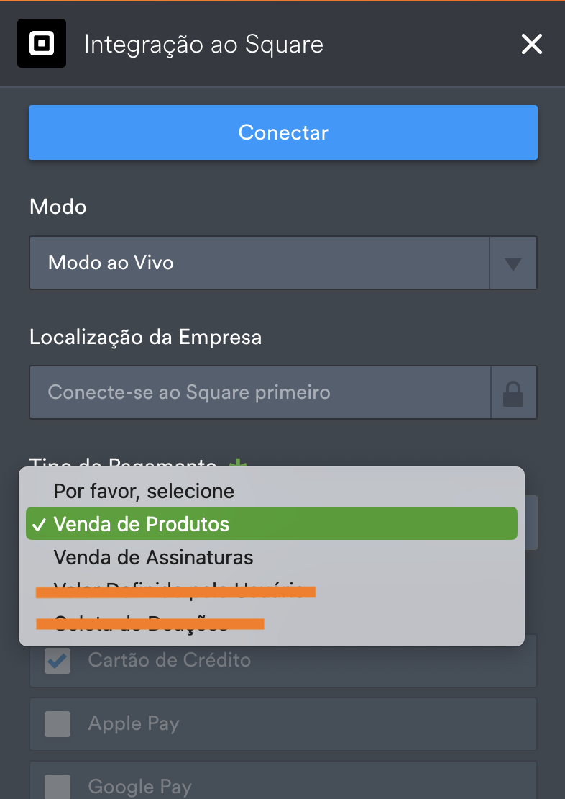Open the Modo ao Vivo dropdown
The height and width of the screenshot is (799, 565).
click(x=259, y=263)
